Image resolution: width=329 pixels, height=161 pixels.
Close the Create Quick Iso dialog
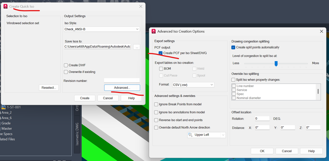(x=141, y=7)
